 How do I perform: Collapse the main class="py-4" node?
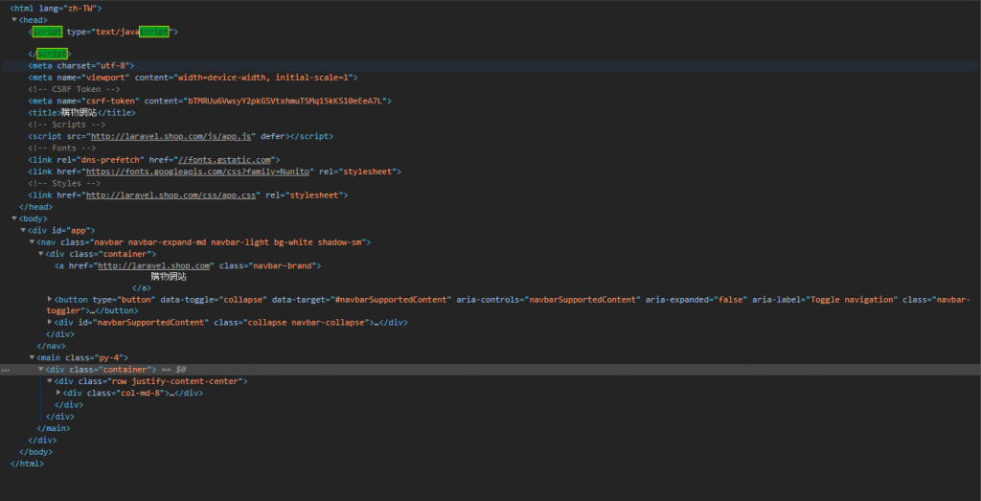[32, 357]
